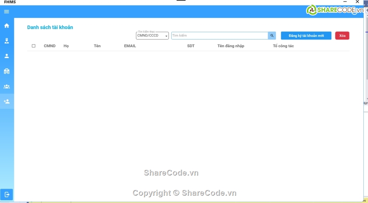Click the Họ column header
Image resolution: width=368 pixels, height=203 pixels.
(x=66, y=46)
